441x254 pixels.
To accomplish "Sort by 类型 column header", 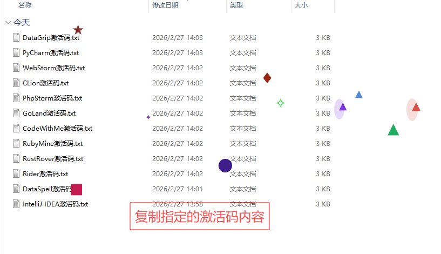I will coord(236,5).
